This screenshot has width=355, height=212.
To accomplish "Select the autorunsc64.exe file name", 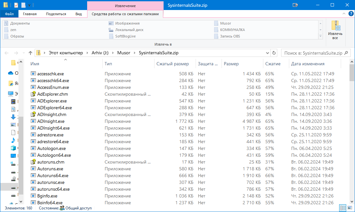I will pyautogui.click(x=53, y=189).
